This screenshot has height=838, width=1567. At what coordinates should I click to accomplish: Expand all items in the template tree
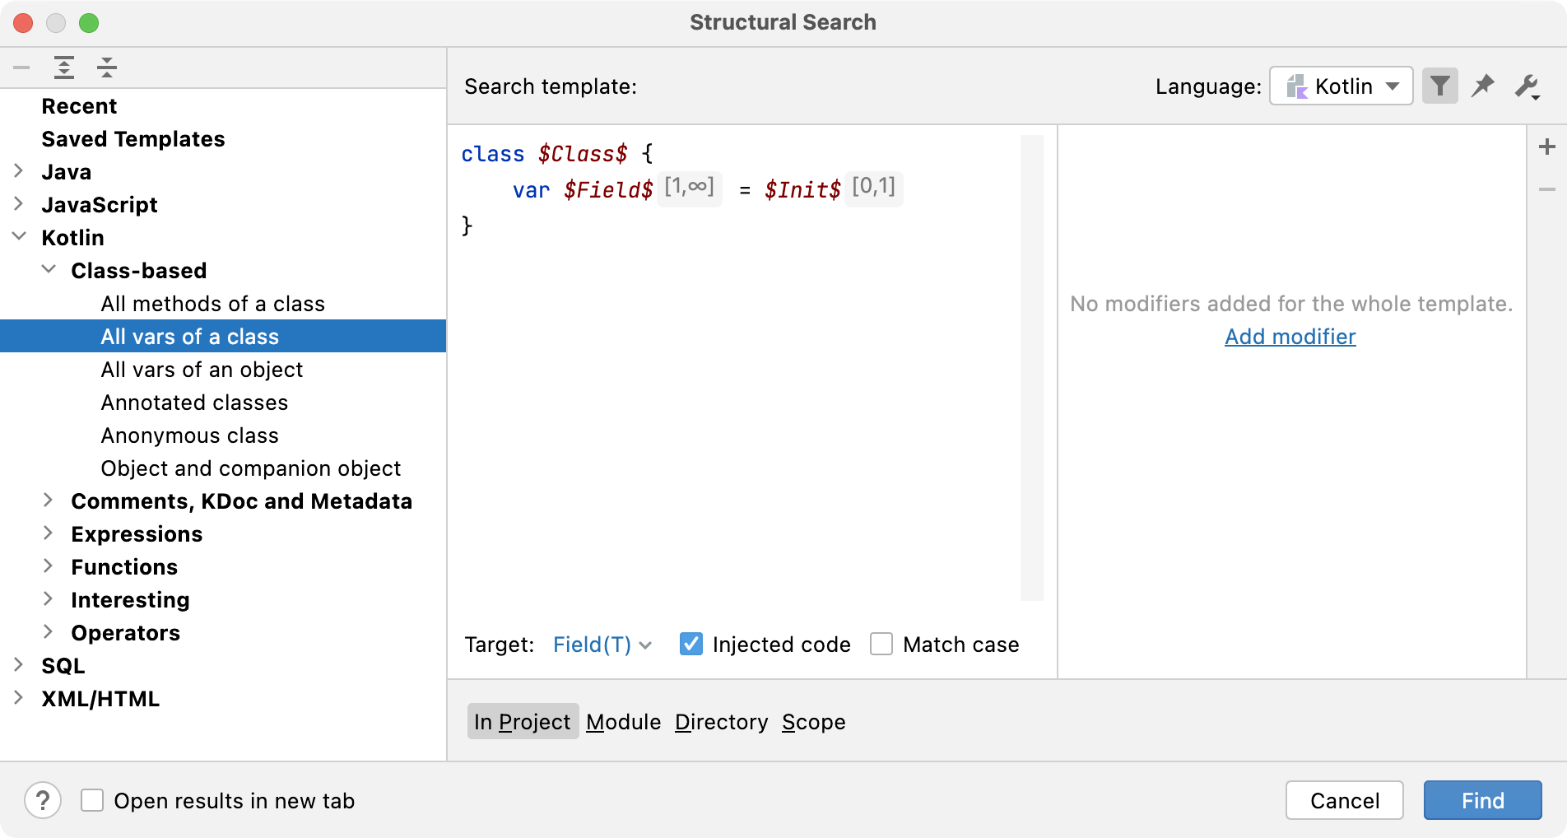click(x=64, y=68)
